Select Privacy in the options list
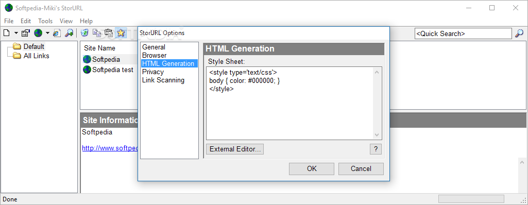The width and height of the screenshot is (528, 205). click(153, 72)
